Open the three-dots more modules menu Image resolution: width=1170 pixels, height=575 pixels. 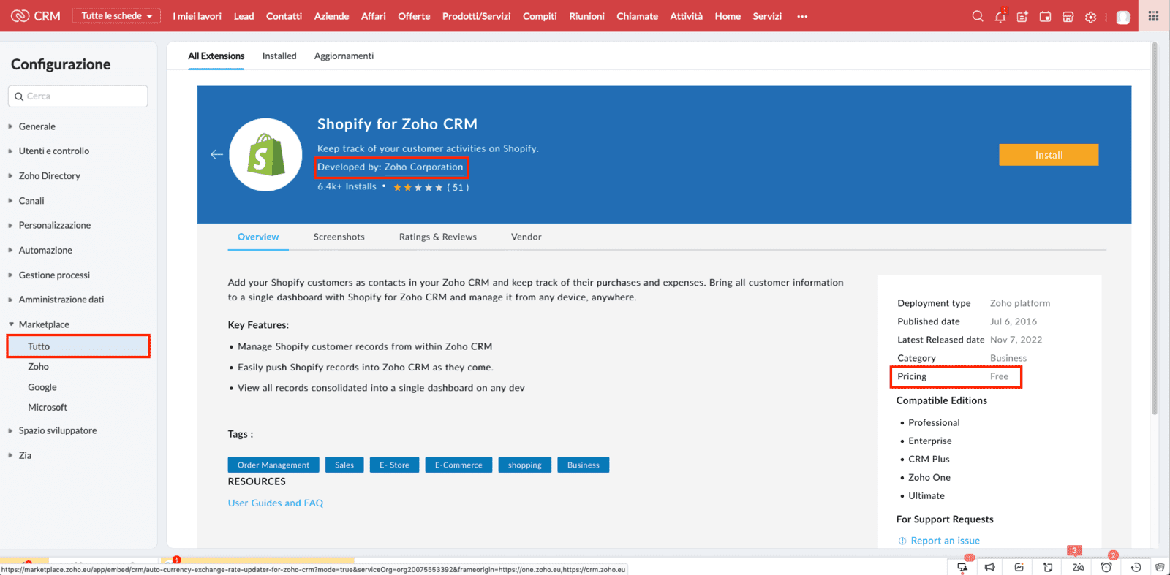(802, 16)
